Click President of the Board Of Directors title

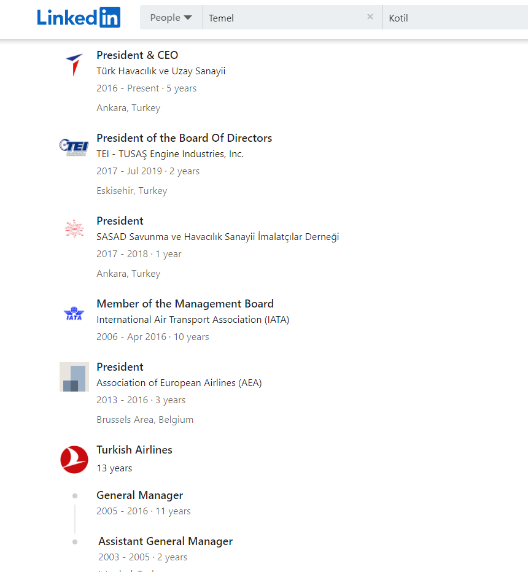[184, 138]
